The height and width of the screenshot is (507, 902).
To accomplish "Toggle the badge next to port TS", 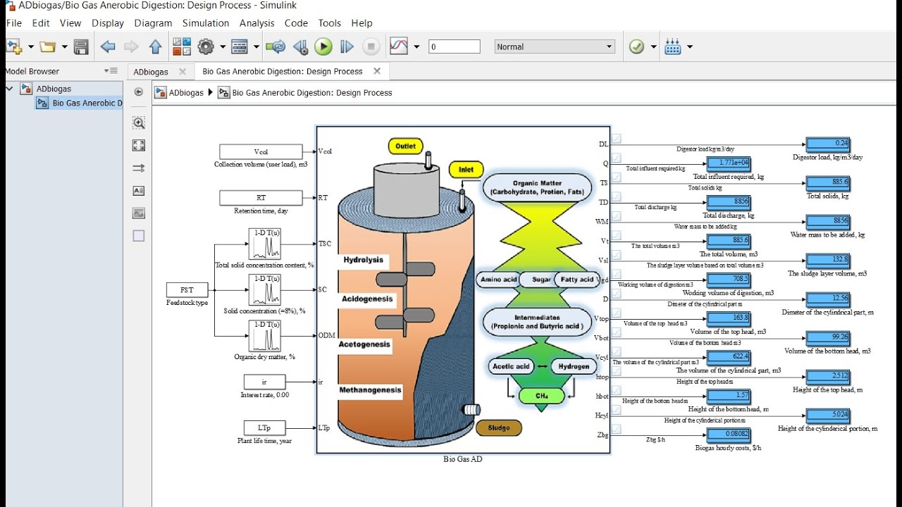I will pos(617,177).
